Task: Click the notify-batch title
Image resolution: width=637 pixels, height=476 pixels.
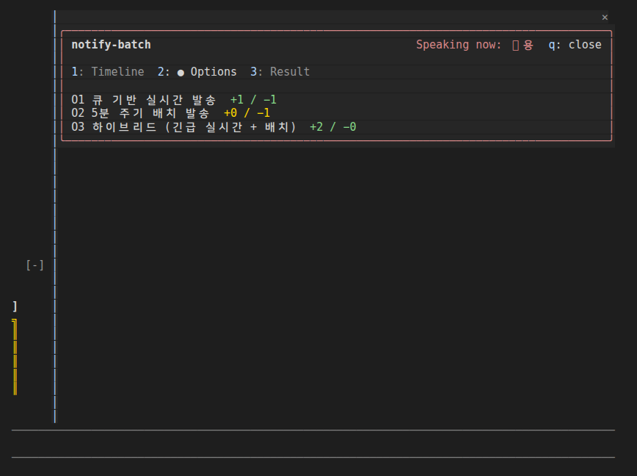Action: click(x=111, y=45)
